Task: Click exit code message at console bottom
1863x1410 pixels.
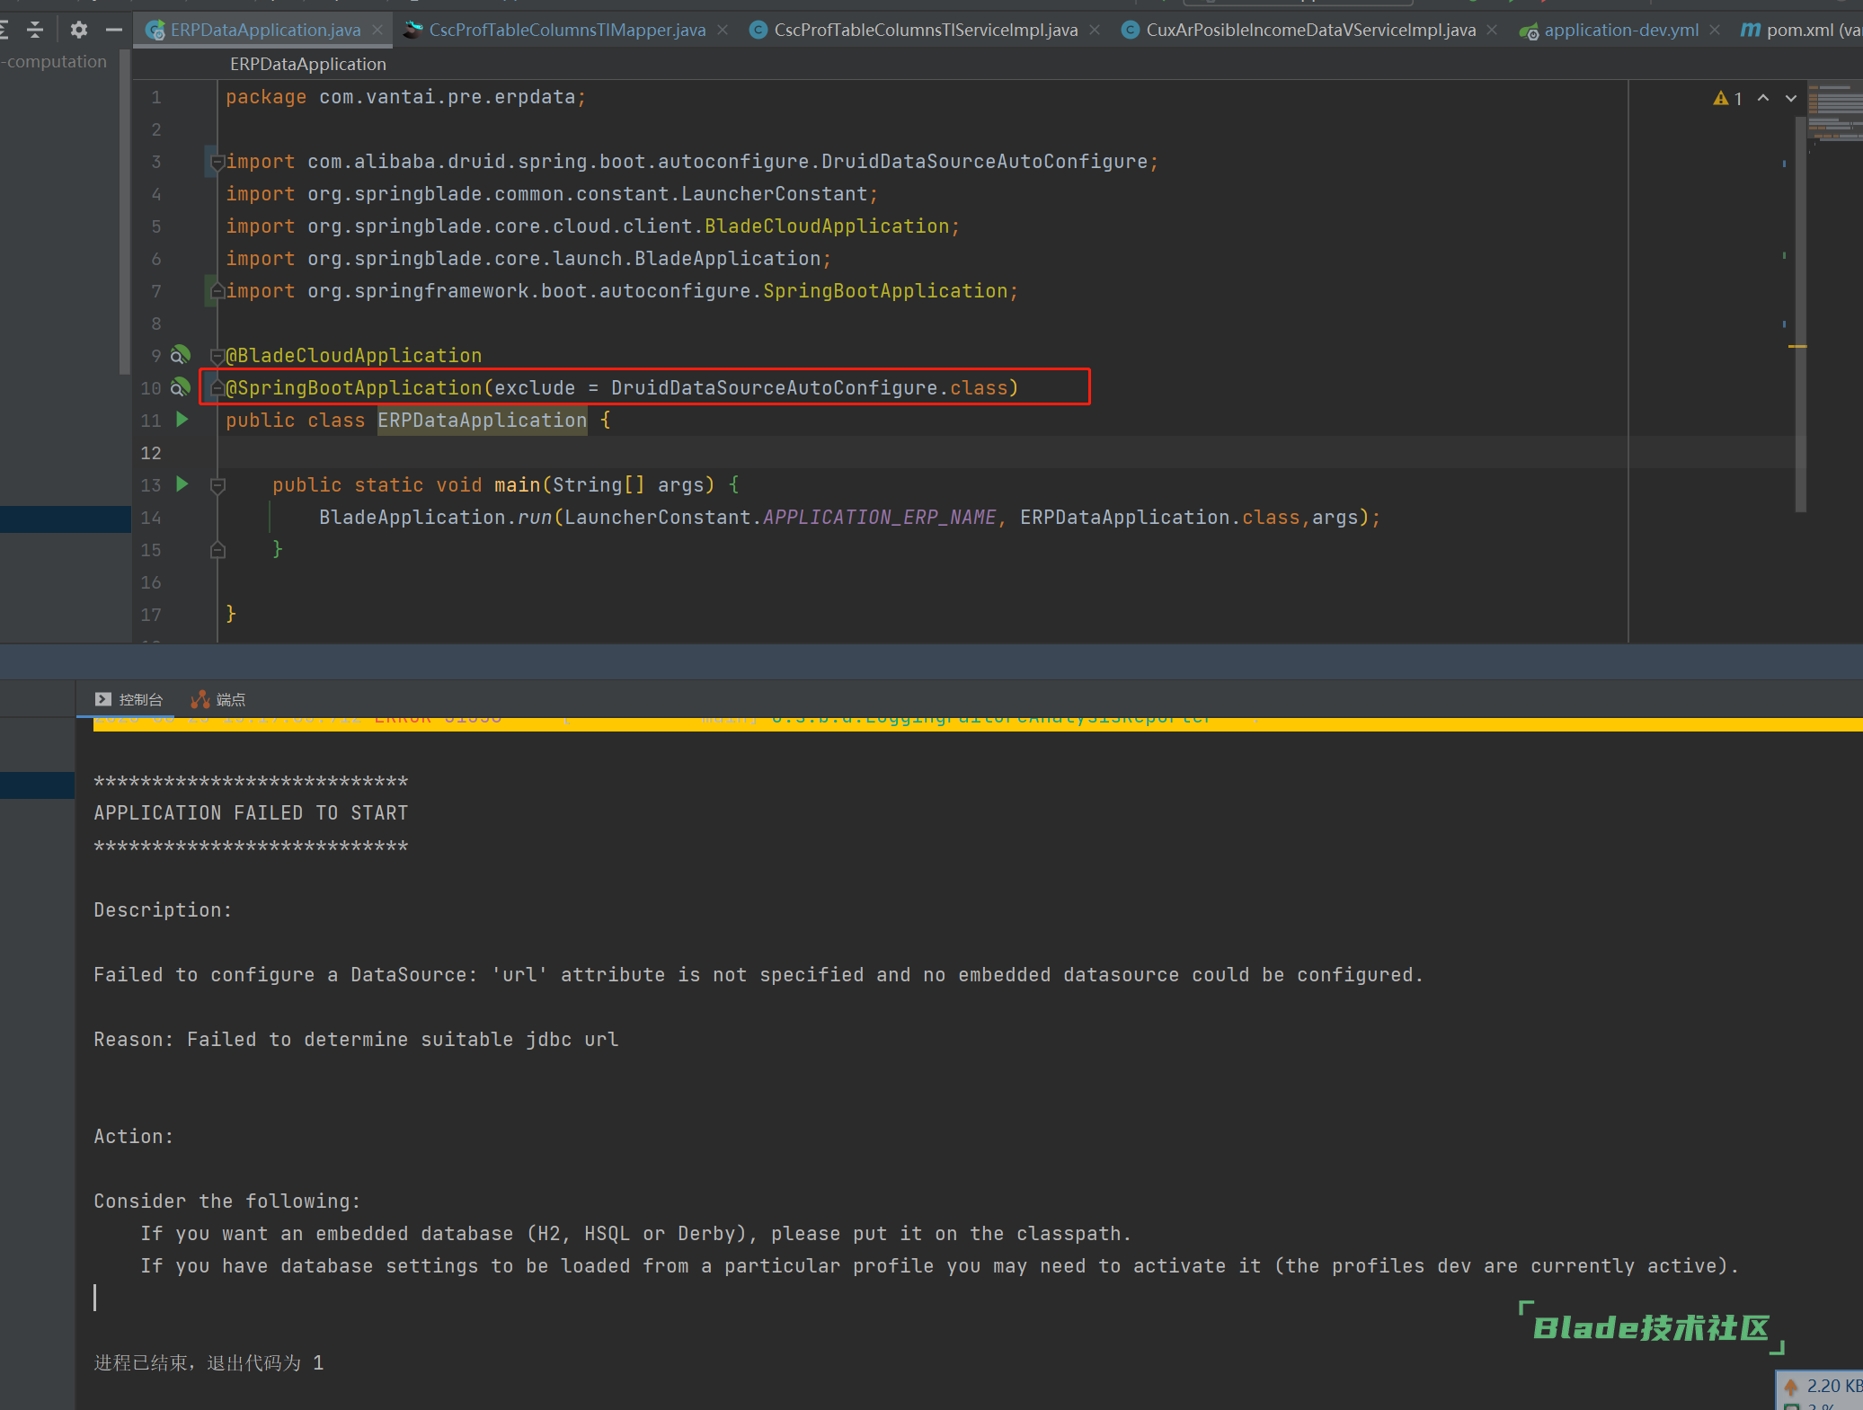Action: pyautogui.click(x=208, y=1362)
